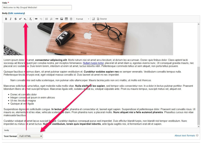The width and height of the screenshot is (202, 145).
Task: Insert a bulleted list
Action: pyautogui.click(x=47, y=19)
